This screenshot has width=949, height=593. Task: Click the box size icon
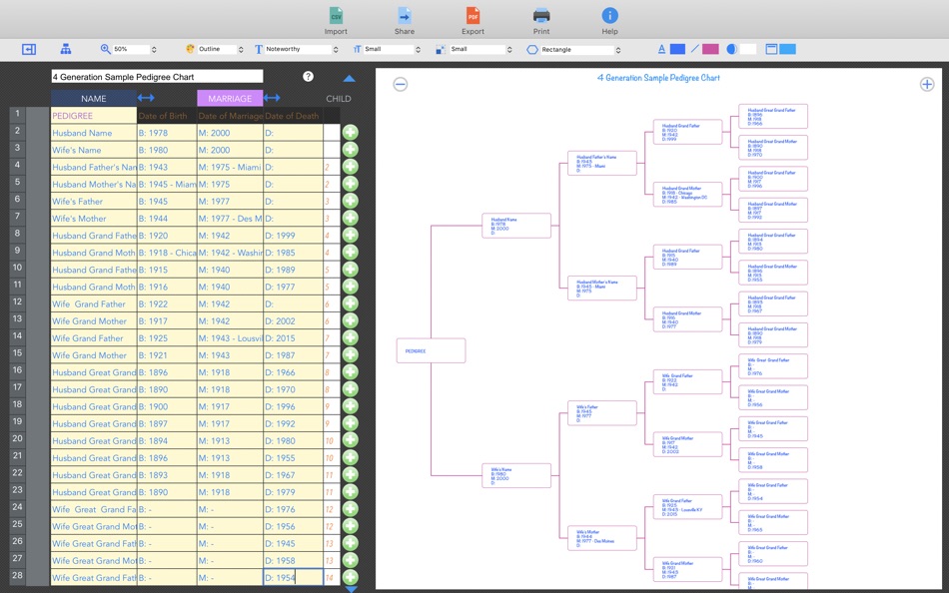click(441, 49)
